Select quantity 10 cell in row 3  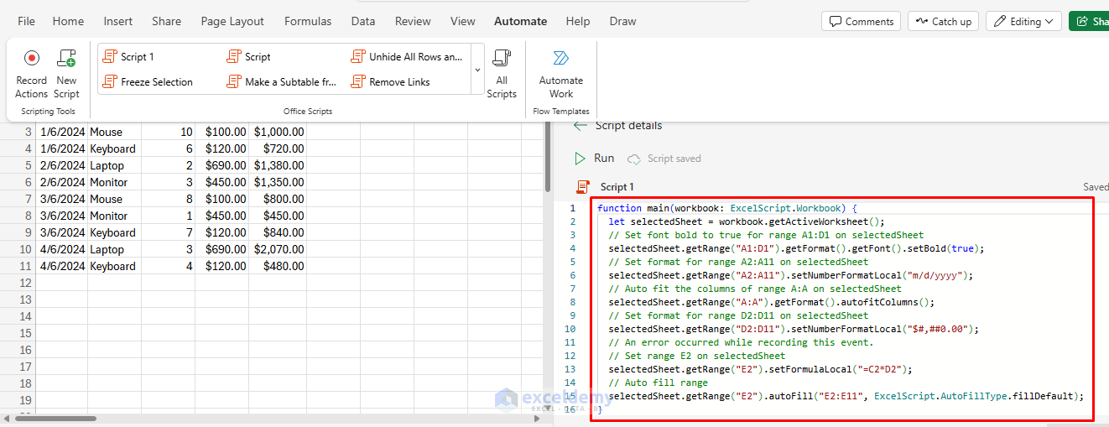point(168,132)
